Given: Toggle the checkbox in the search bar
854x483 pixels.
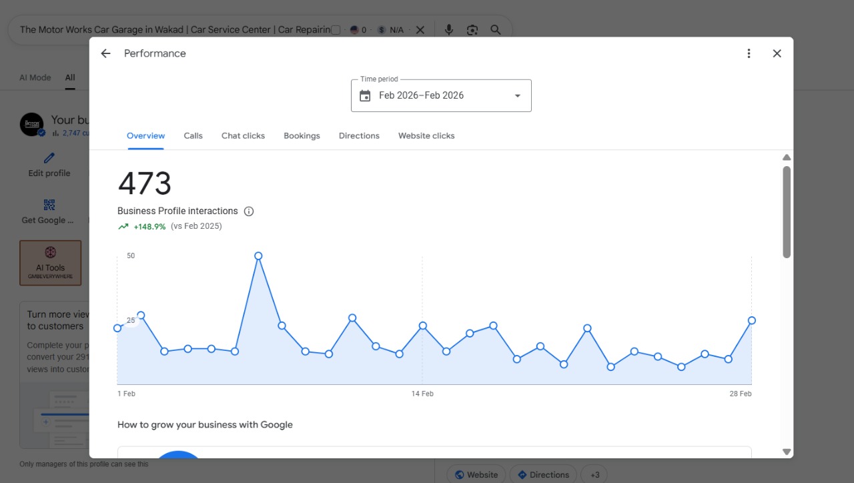Looking at the screenshot, I should [336, 30].
